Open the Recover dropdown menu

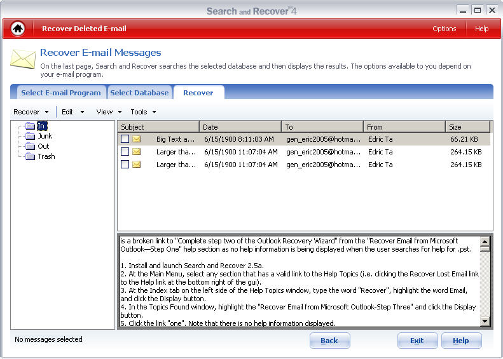coord(31,112)
